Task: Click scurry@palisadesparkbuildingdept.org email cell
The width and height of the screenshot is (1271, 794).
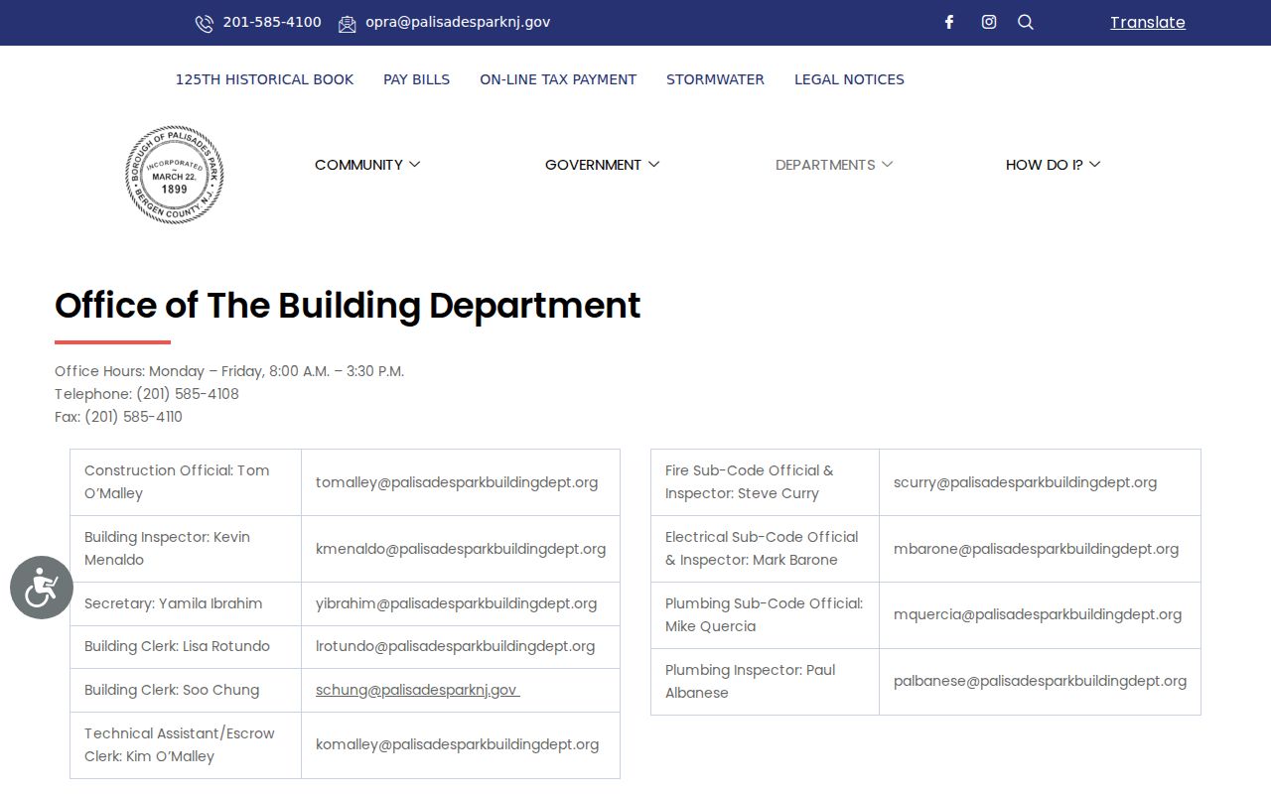Action: [x=1040, y=482]
